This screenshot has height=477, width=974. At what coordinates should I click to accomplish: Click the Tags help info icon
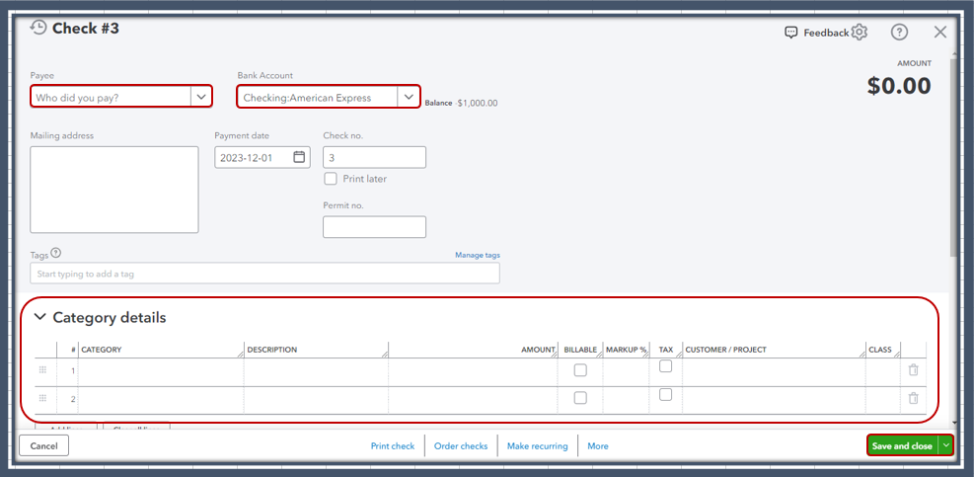56,253
